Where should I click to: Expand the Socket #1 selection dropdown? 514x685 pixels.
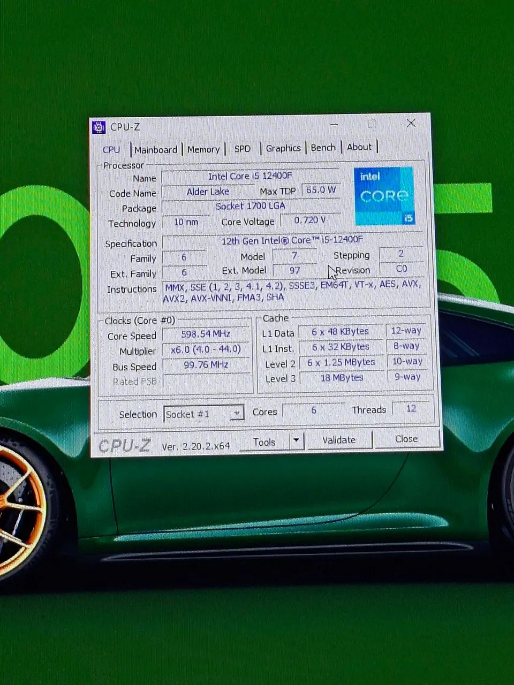click(236, 413)
